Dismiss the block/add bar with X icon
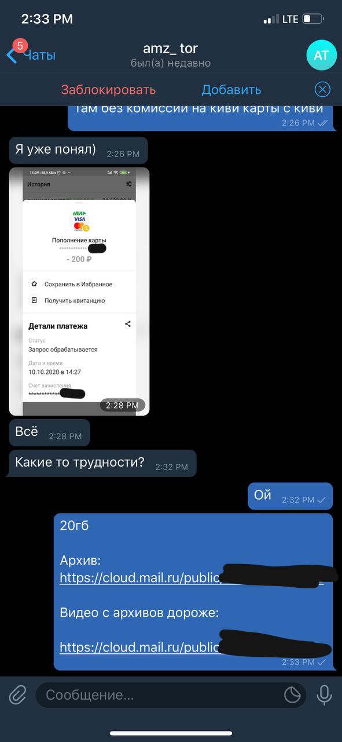The height and width of the screenshot is (742, 342). tap(322, 89)
